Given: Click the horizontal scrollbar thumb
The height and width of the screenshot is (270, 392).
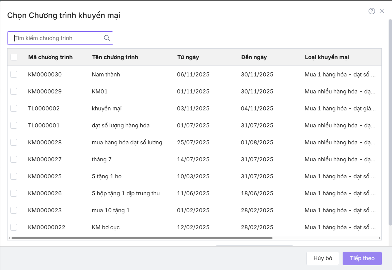Looking at the screenshot, I should coord(142,238).
